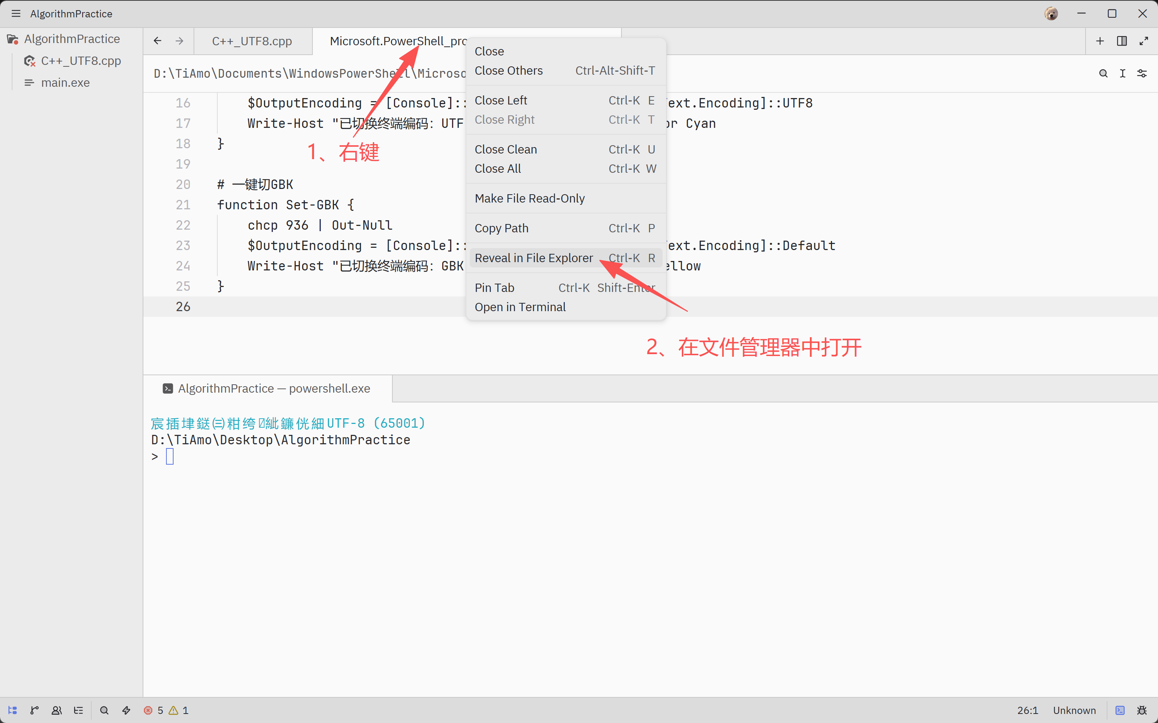The height and width of the screenshot is (723, 1158).
Task: Open project search in status bar
Action: 104,710
